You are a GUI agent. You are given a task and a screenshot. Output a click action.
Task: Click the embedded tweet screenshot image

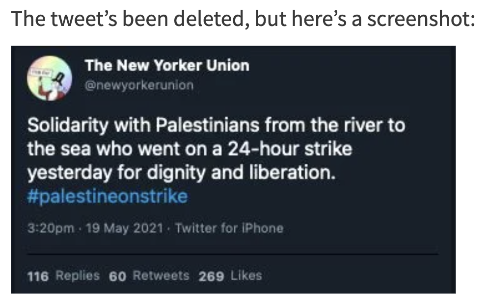[233, 170]
